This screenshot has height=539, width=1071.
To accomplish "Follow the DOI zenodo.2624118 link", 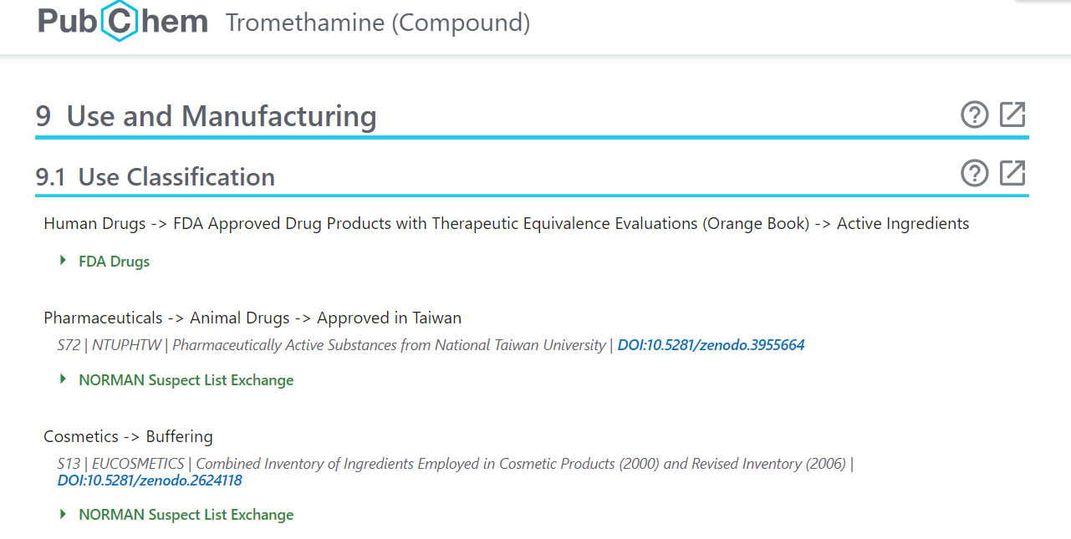I will 150,481.
